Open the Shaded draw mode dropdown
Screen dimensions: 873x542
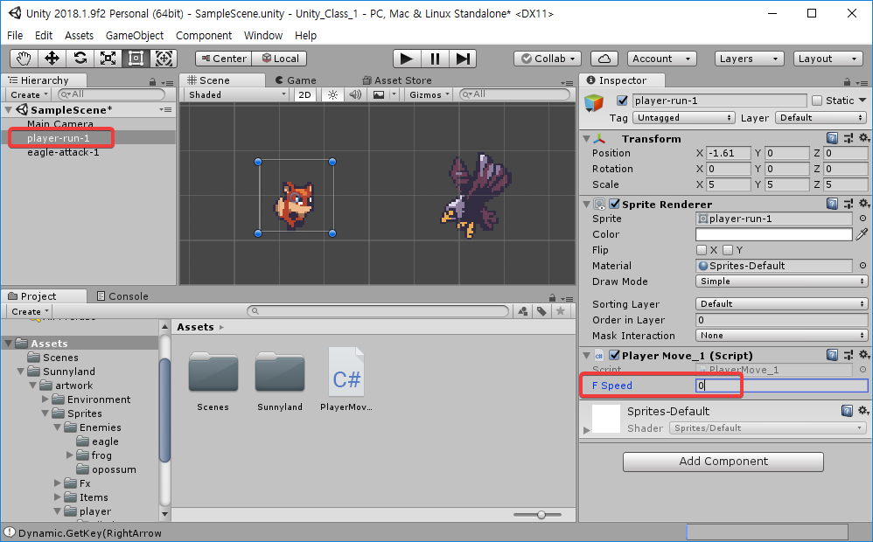(x=237, y=94)
